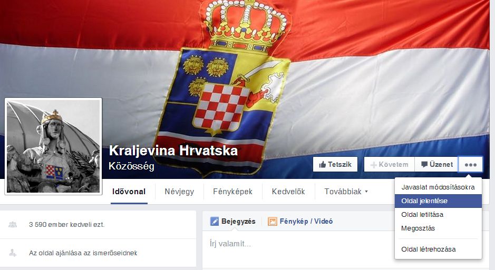Click the thumbs-up icon on Tetszik button
This screenshot has height=270, width=495.
(x=322, y=164)
